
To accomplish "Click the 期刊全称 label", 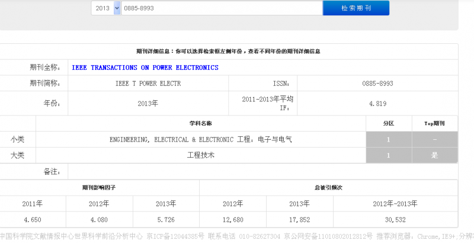I will pos(45,68).
